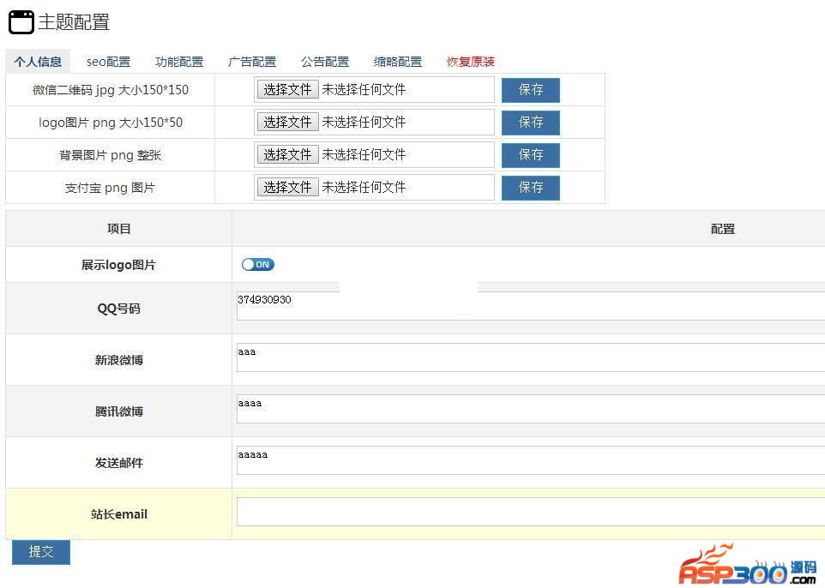Click 未选择任何文件 text in 支付宝 row
This screenshot has height=588, width=825.
[364, 187]
